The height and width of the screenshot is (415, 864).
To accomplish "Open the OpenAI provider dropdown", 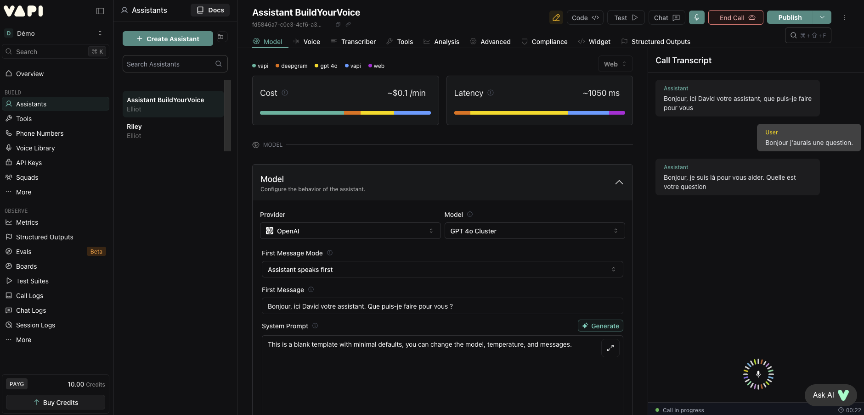I will pos(350,231).
